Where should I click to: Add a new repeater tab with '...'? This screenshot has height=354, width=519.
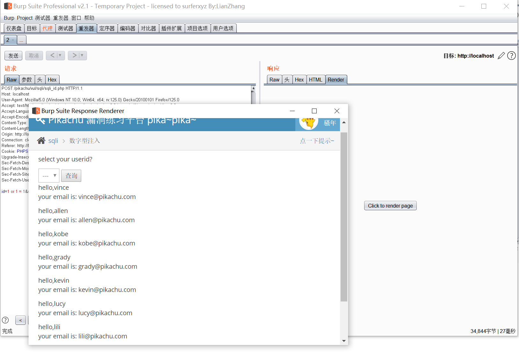tap(21, 40)
